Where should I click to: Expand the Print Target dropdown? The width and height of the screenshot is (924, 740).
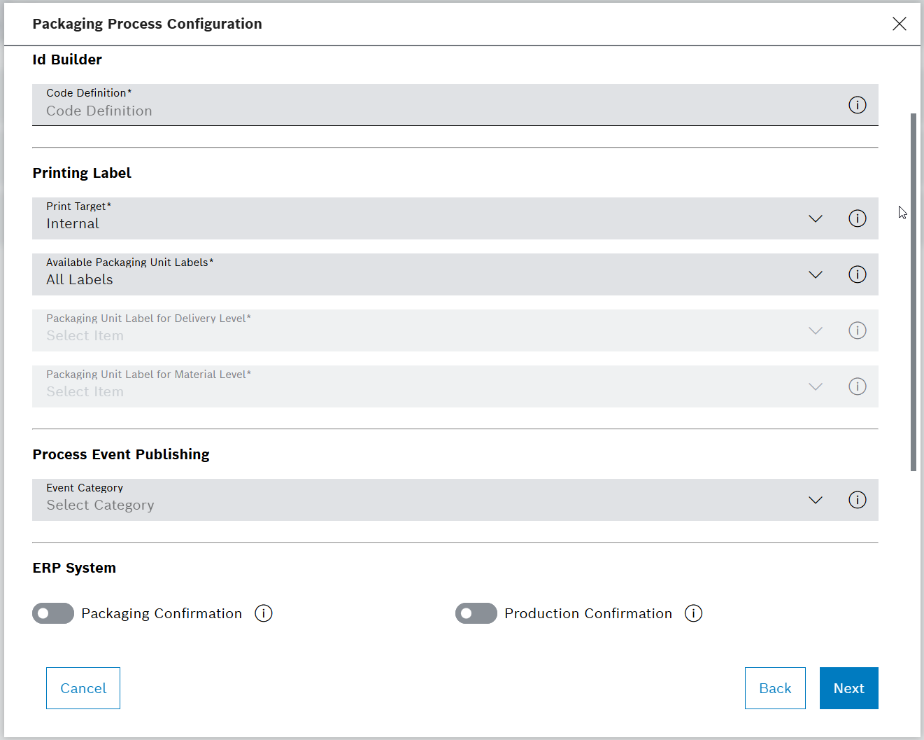point(815,218)
